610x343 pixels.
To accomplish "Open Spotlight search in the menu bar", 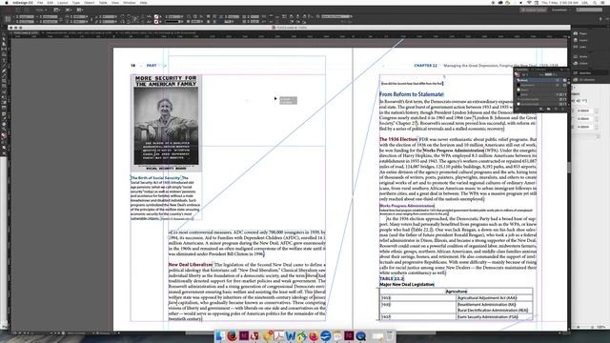I will pyautogui.click(x=595, y=3).
